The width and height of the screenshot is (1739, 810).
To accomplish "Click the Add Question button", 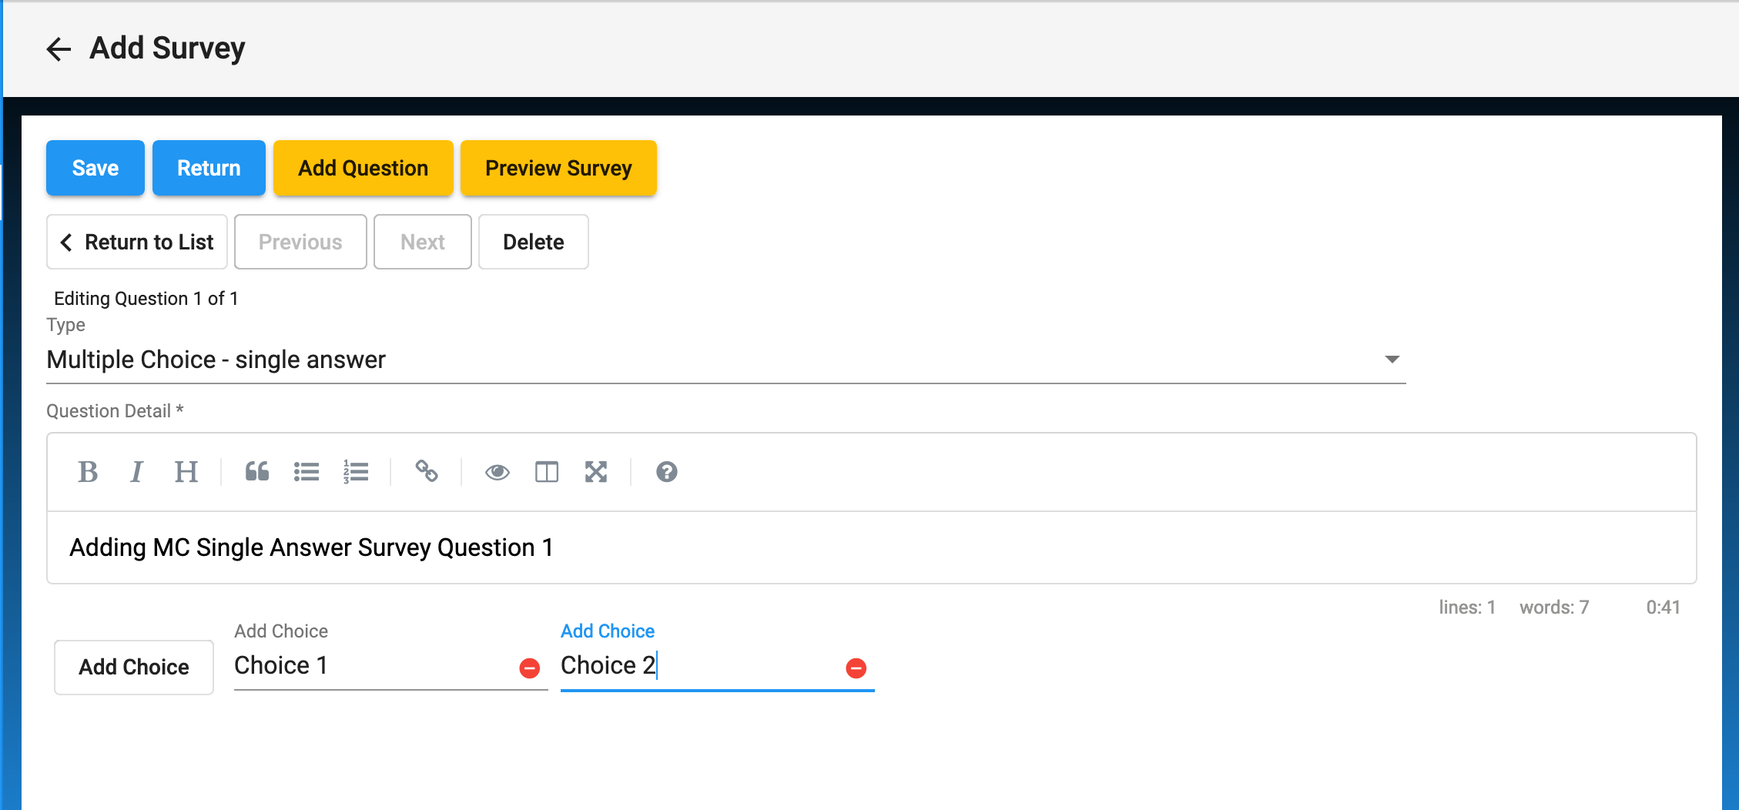I will pos(364,168).
